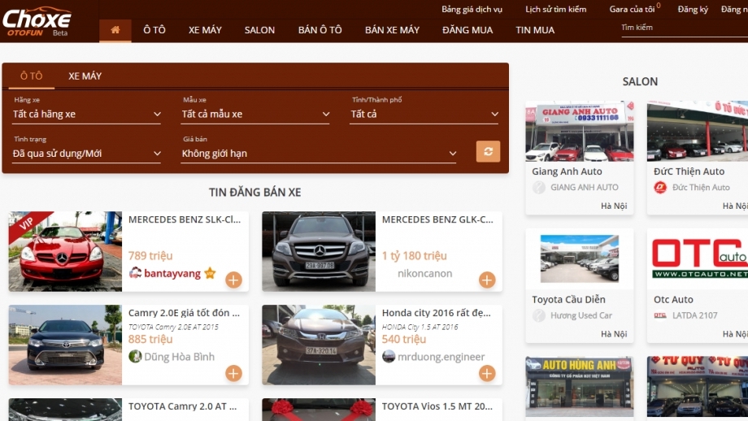Open Honda city 2016 listing title
This screenshot has height=421, width=748.
pos(436,313)
